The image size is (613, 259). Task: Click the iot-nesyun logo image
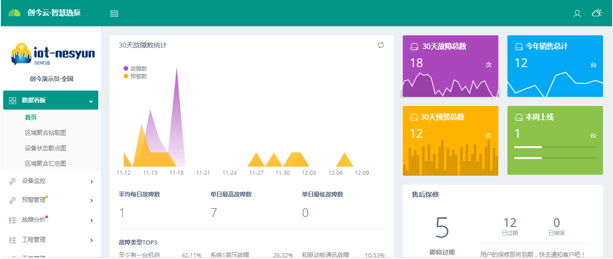[53, 54]
